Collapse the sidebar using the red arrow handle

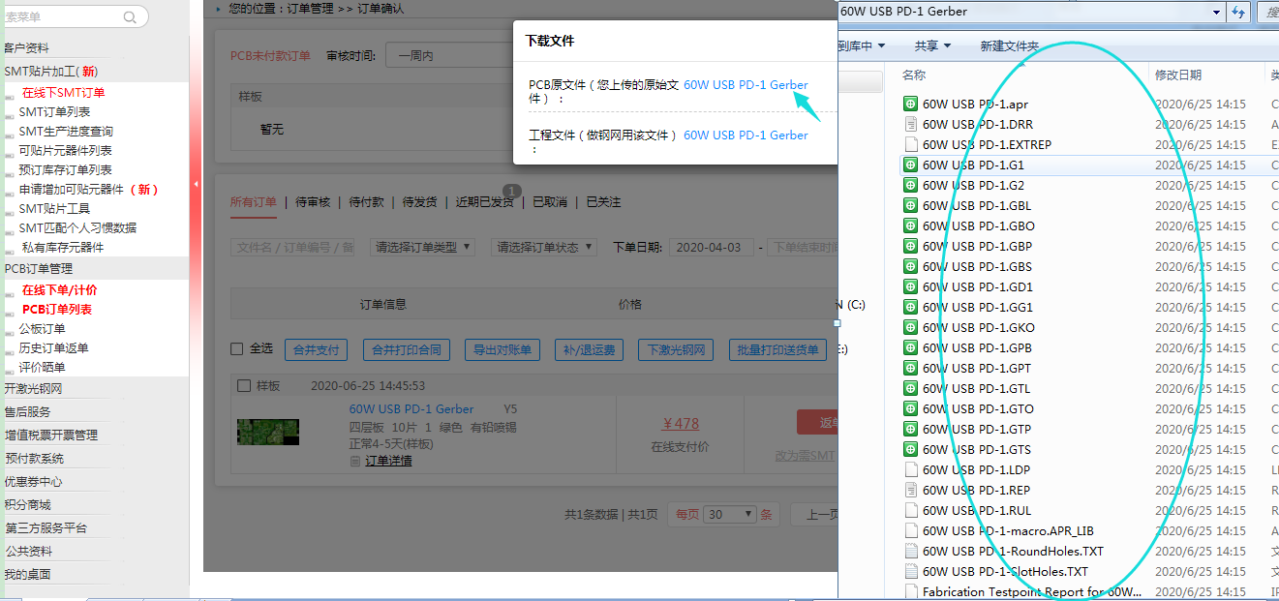(197, 184)
